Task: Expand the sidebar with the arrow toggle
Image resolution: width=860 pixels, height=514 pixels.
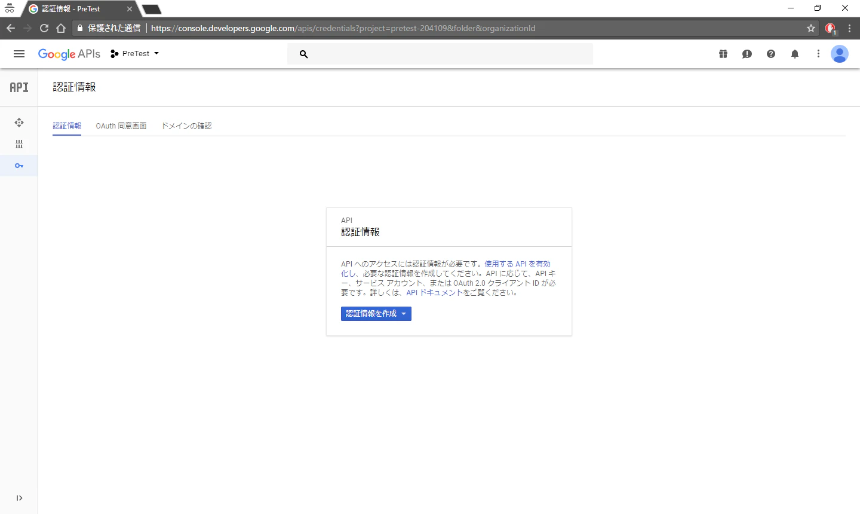Action: click(19, 498)
